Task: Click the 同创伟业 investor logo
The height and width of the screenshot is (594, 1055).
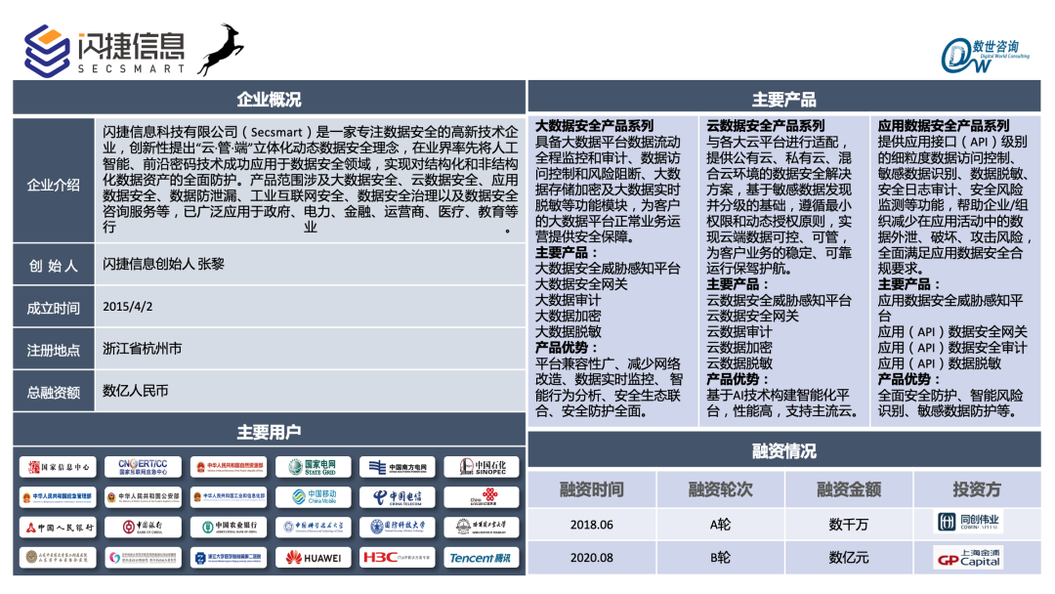Action: pyautogui.click(x=968, y=522)
